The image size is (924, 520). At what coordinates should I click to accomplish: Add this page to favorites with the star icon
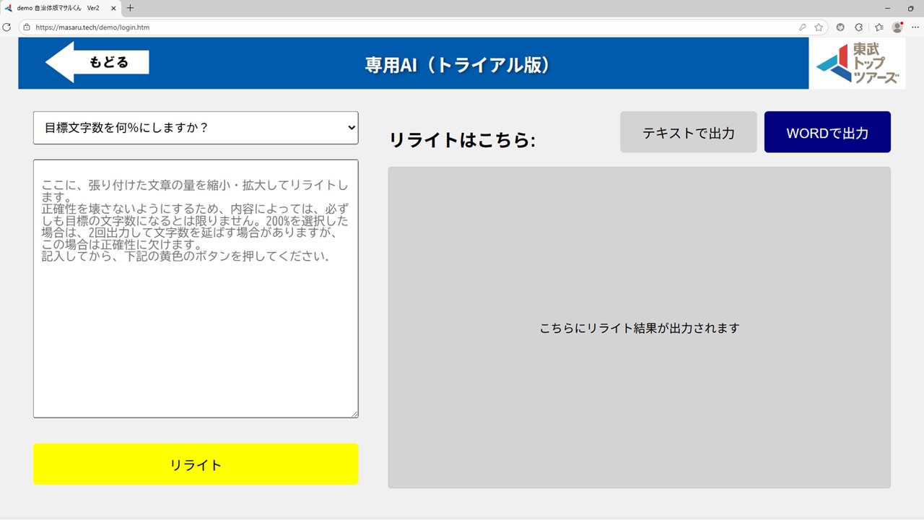819,27
